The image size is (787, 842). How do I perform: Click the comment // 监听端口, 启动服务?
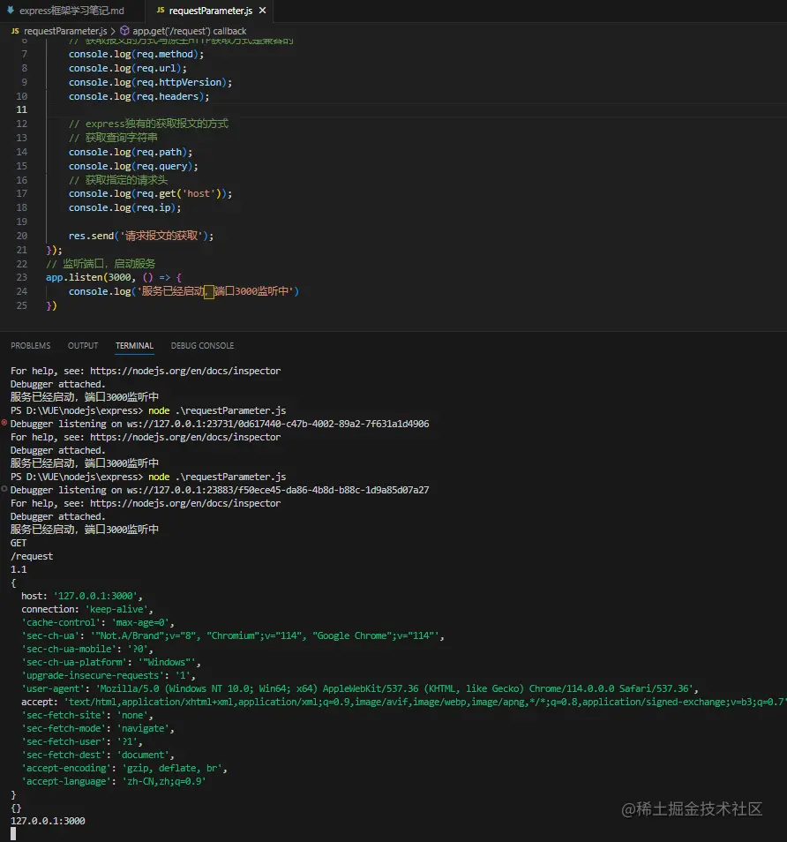[x=101, y=264]
